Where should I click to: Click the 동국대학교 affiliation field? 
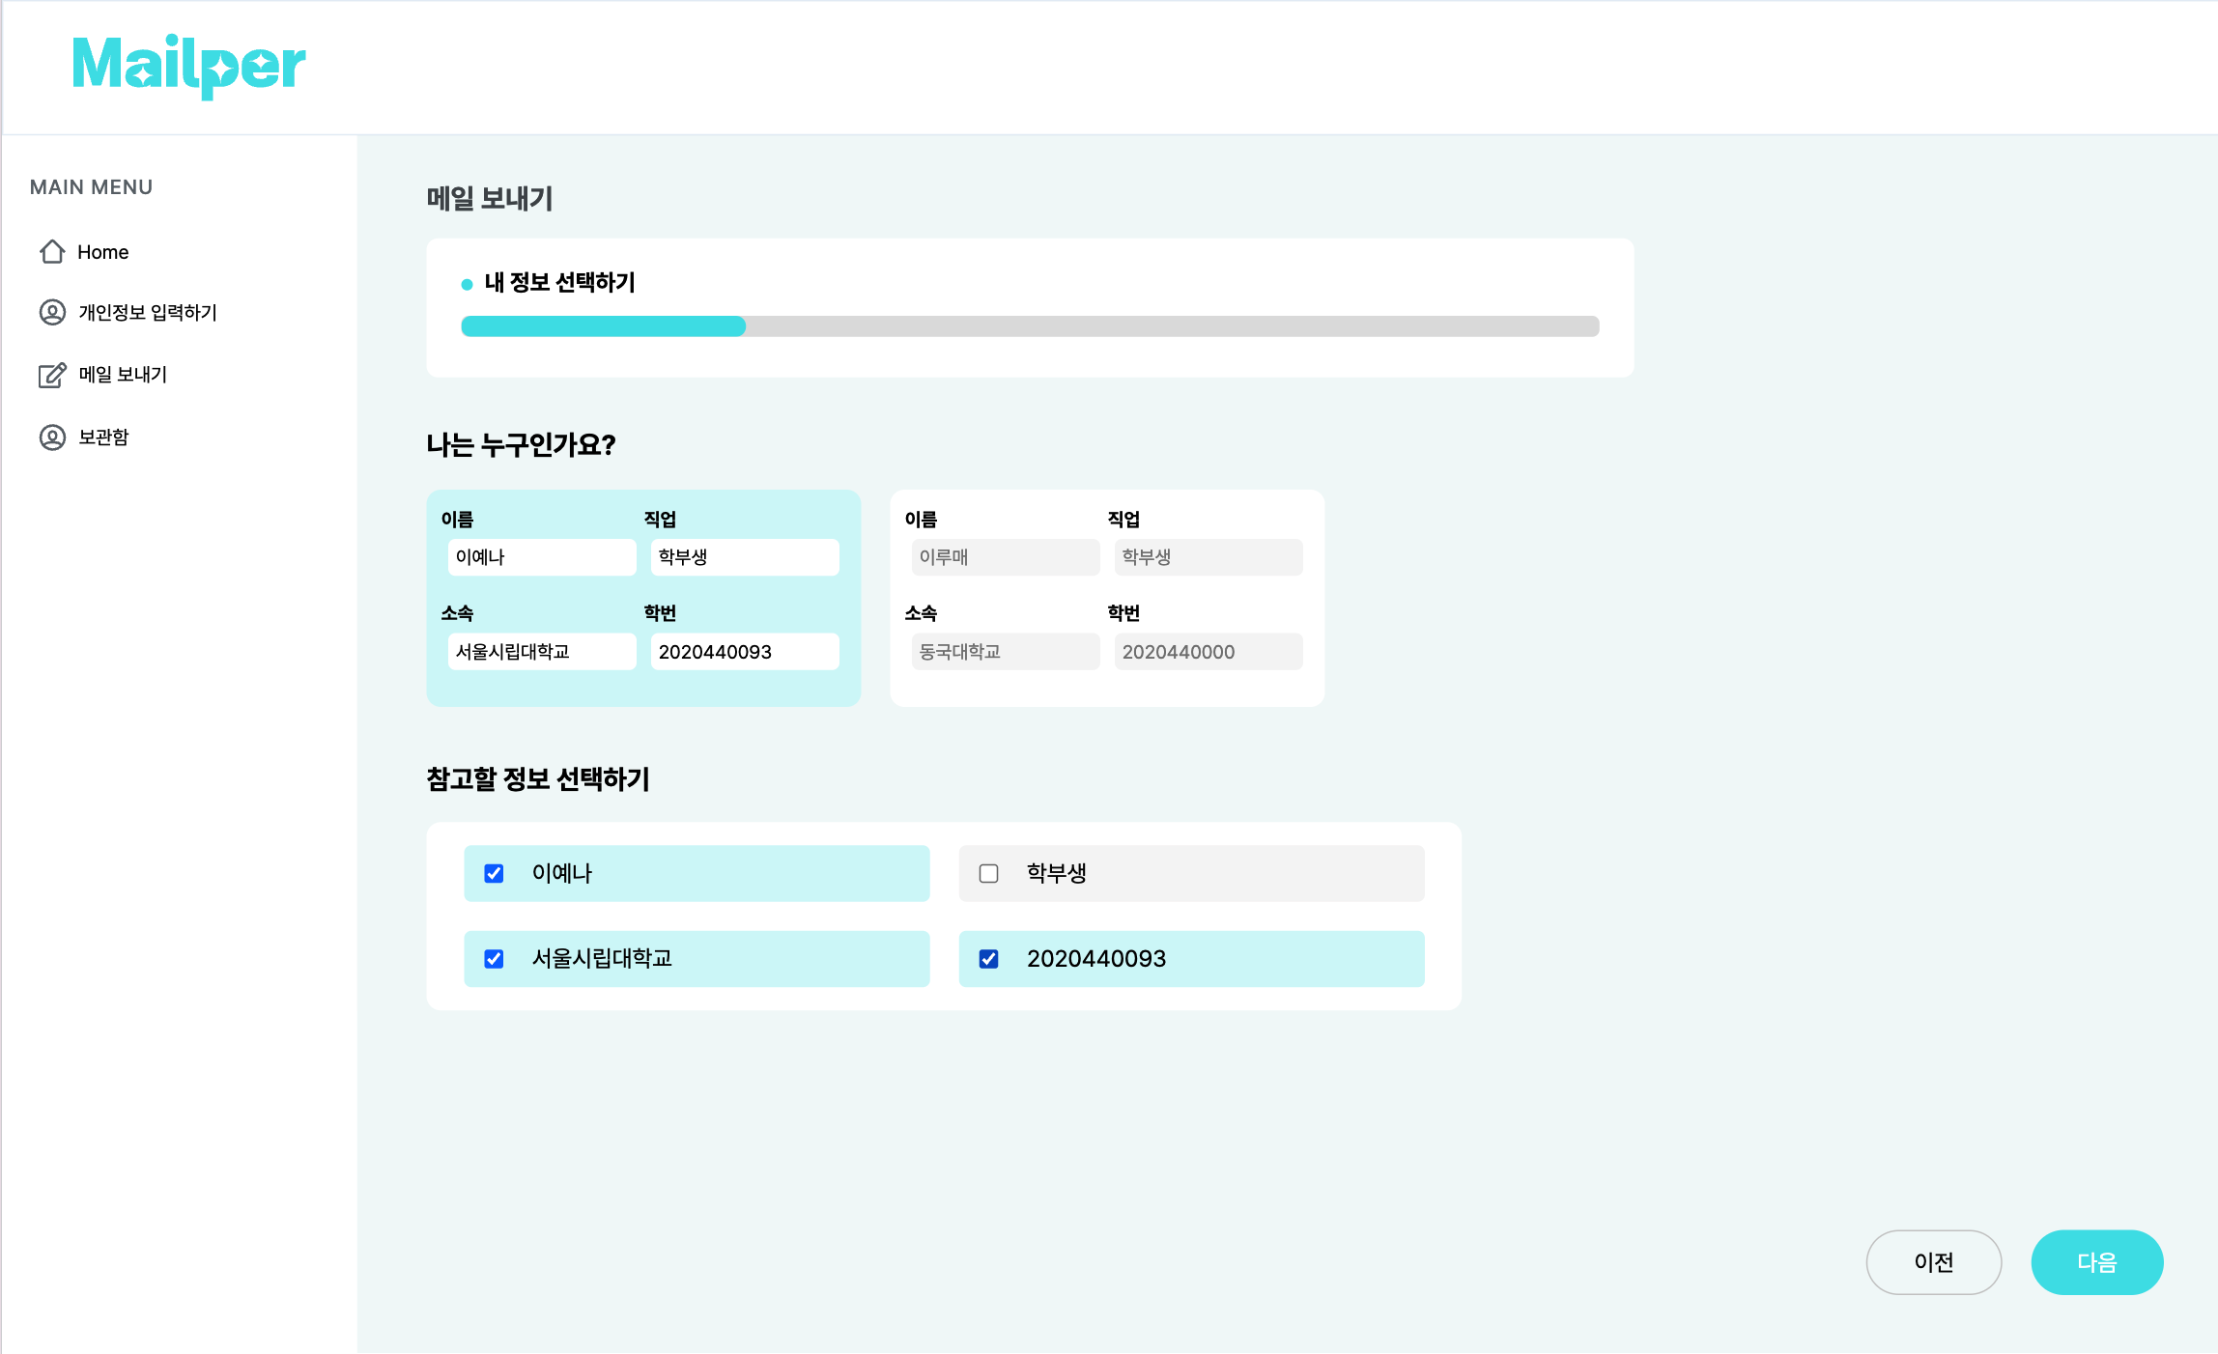1005,652
